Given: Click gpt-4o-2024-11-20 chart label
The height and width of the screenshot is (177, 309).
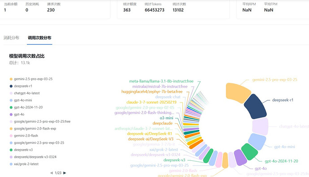Looking at the screenshot, I should 281,161.
